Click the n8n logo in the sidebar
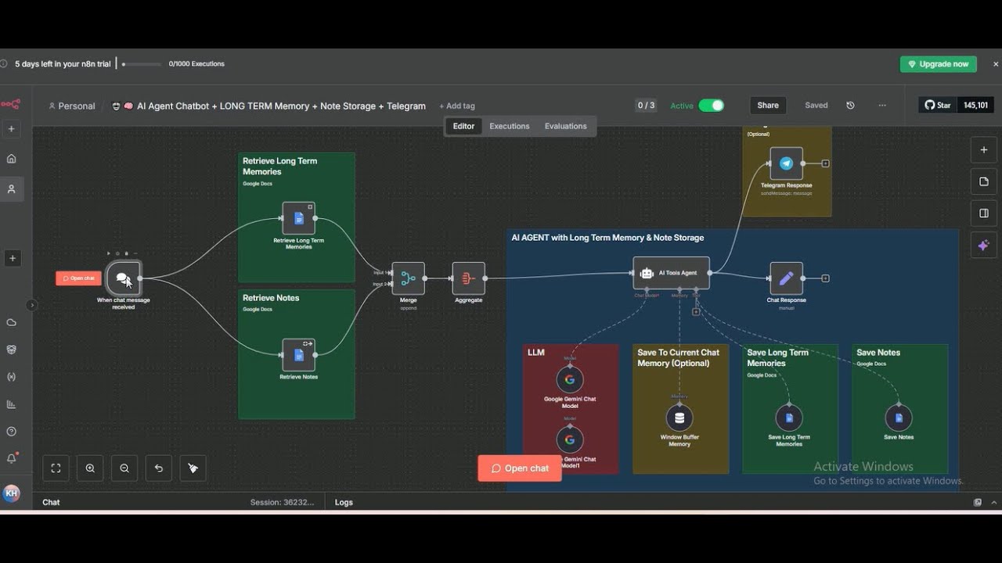The height and width of the screenshot is (563, 1002). (10, 104)
